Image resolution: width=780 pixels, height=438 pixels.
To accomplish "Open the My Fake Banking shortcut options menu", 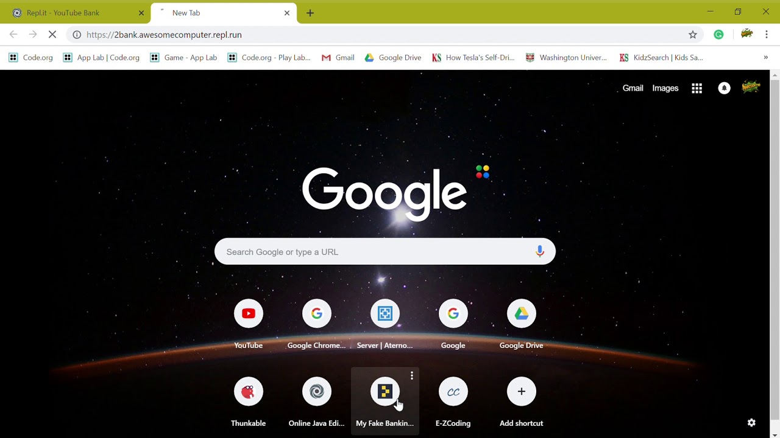I will (412, 376).
